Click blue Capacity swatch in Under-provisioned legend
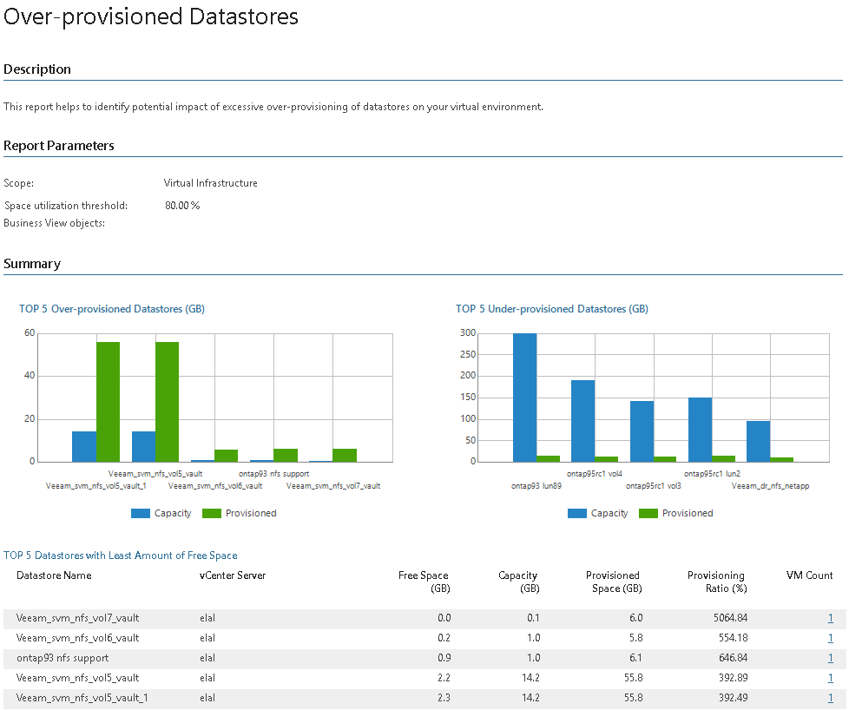The image size is (849, 710). pos(577,514)
